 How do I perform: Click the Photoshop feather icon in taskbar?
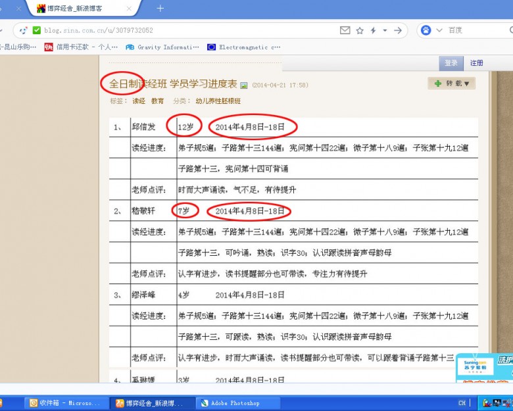pos(205,403)
